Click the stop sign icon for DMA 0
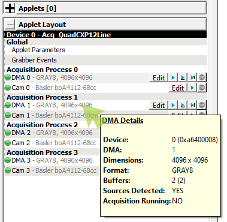The width and height of the screenshot is (227, 222). (x=202, y=77)
